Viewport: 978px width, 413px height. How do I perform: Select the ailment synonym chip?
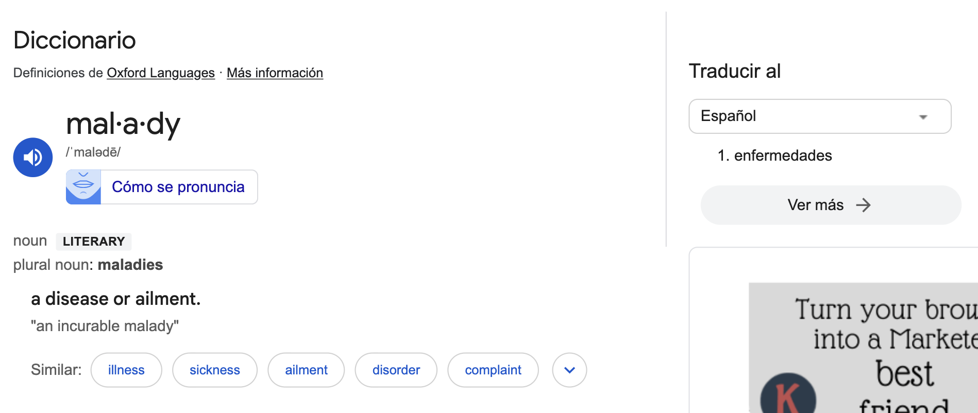coord(306,370)
